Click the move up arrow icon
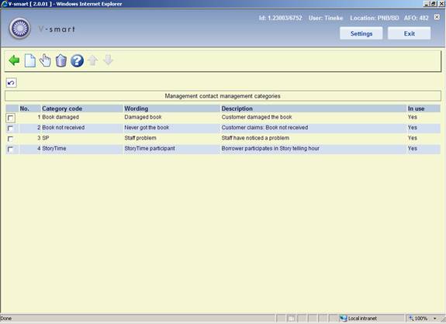The image size is (446, 324). pyautogui.click(x=93, y=60)
